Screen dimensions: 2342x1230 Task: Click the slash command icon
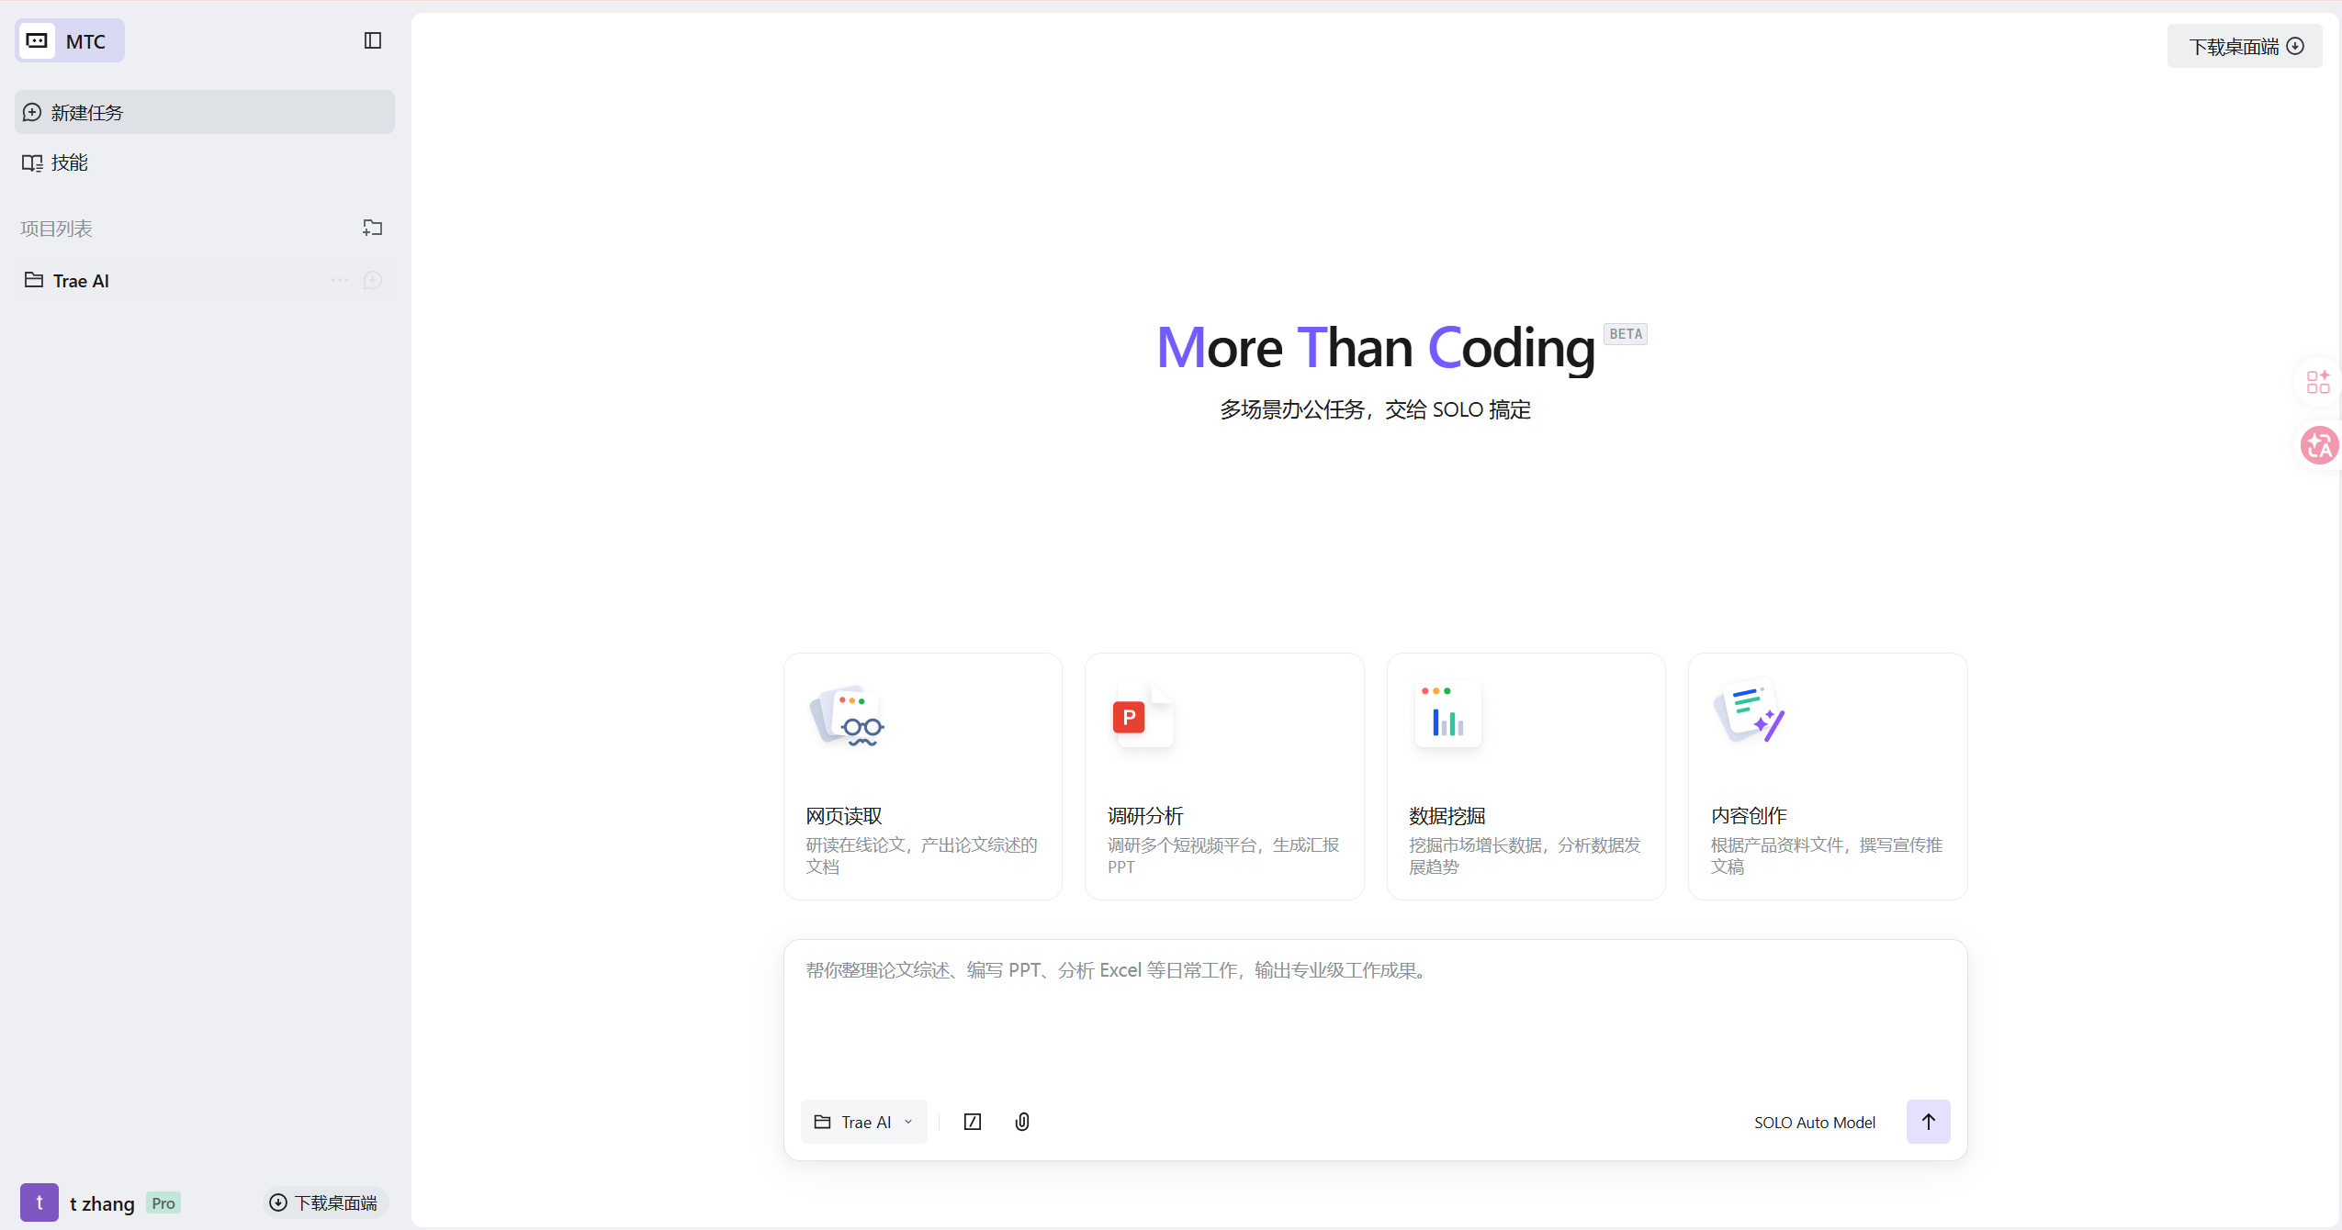[973, 1122]
